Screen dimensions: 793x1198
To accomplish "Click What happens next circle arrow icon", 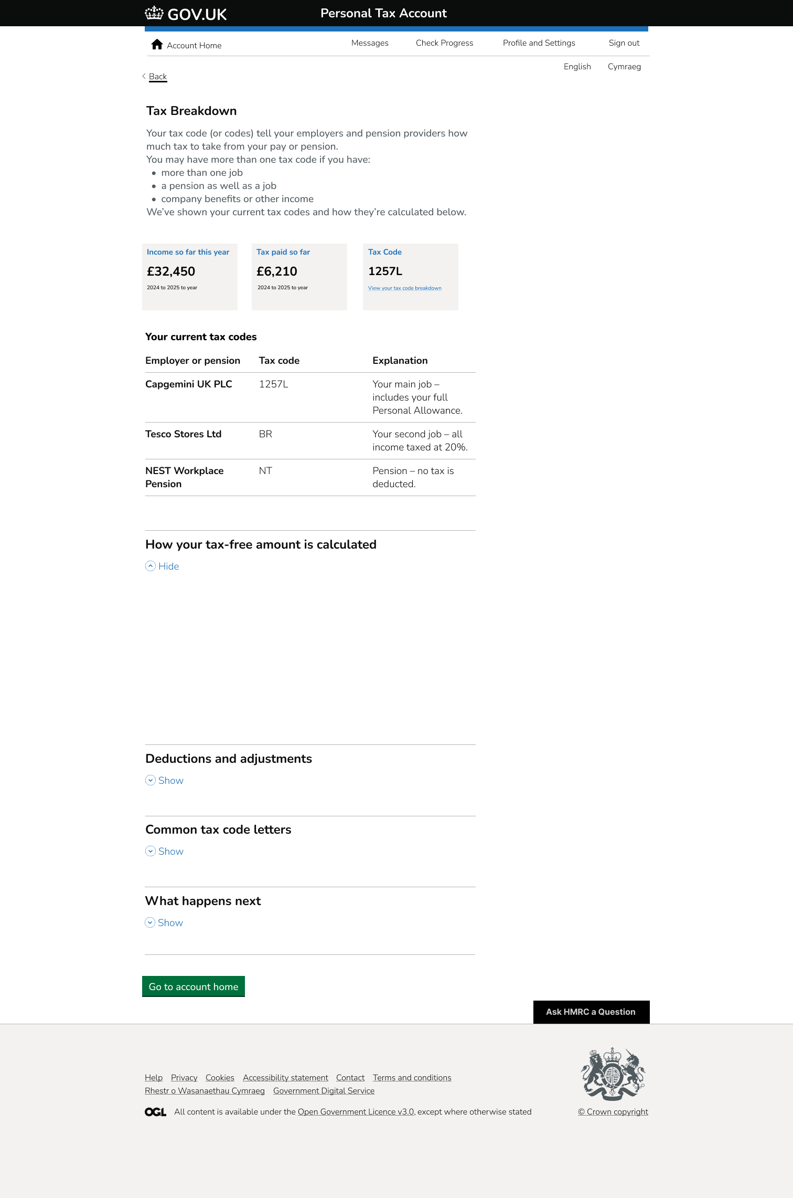I will pyautogui.click(x=150, y=922).
